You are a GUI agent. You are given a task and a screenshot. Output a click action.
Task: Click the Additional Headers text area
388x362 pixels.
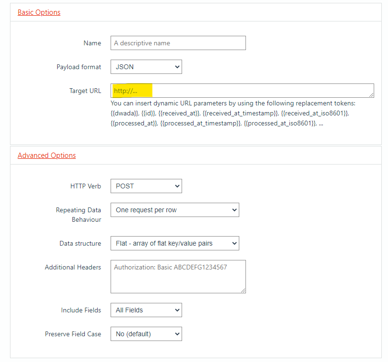[178, 277]
